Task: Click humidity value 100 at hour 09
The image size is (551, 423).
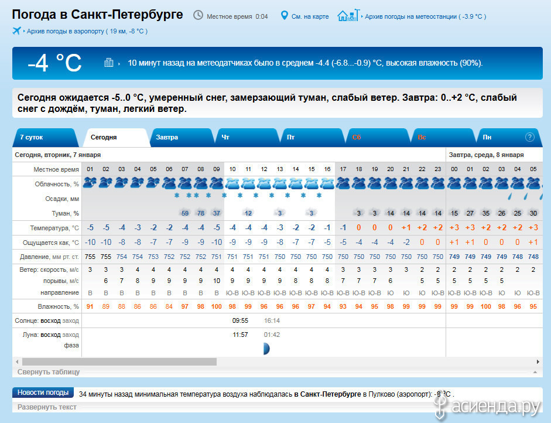Action: click(217, 306)
